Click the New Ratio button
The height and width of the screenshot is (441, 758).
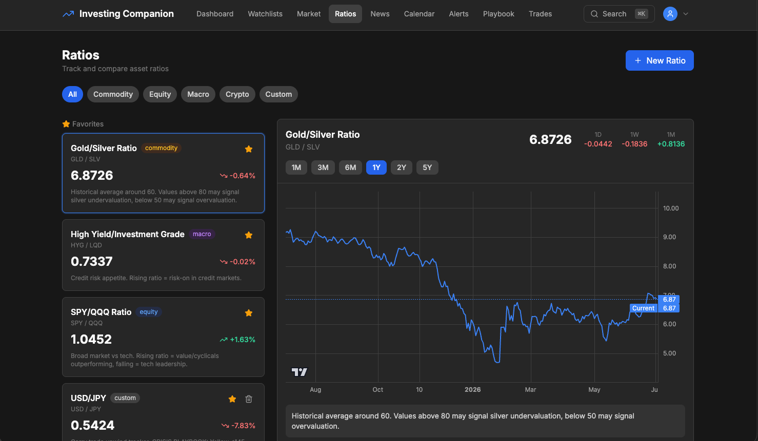point(660,60)
